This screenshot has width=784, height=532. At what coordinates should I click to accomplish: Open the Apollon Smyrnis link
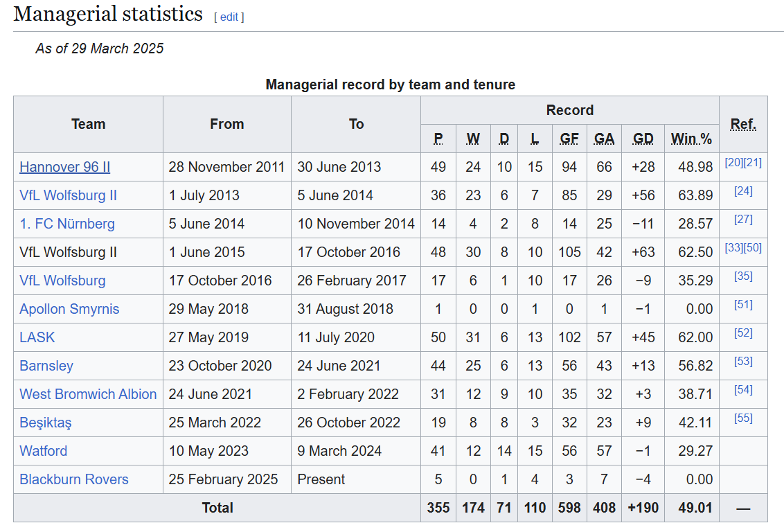69,309
